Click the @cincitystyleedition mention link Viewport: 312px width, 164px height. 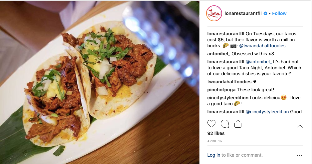267,112
